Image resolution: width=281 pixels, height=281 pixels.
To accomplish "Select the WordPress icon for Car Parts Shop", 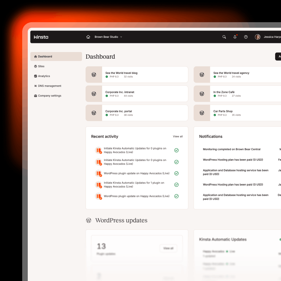I will (202, 113).
